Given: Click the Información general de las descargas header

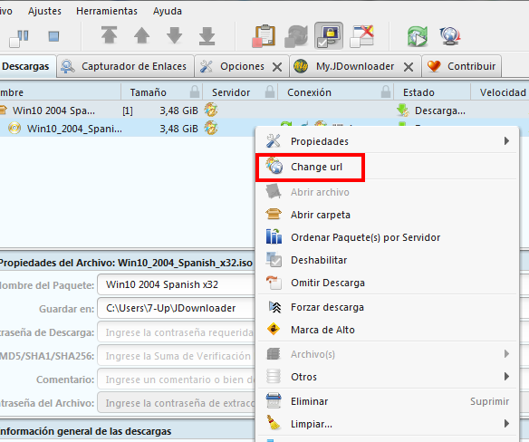Looking at the screenshot, I should [x=85, y=431].
